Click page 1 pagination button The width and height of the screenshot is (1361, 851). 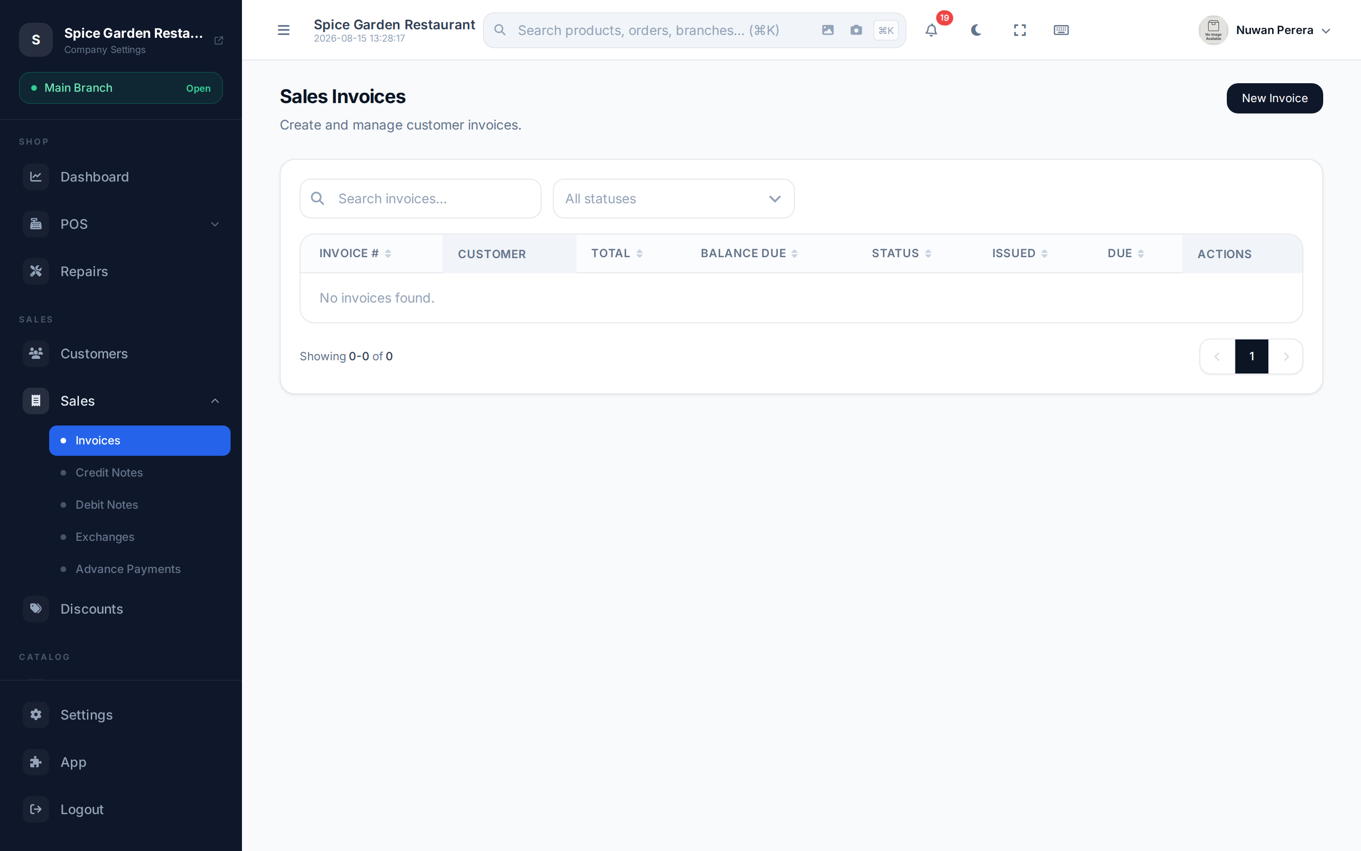click(1251, 356)
